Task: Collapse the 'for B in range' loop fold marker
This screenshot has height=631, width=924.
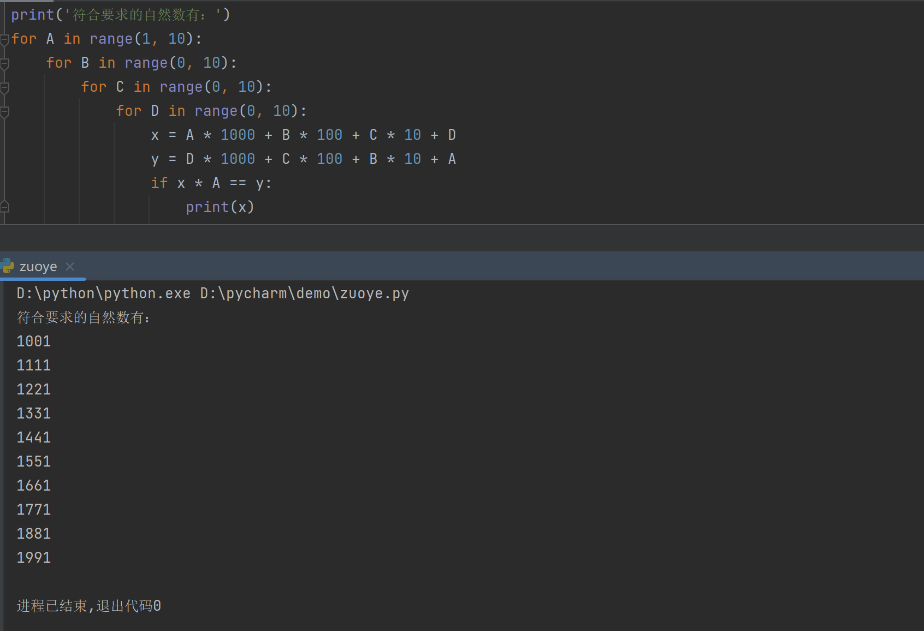Action: point(4,63)
